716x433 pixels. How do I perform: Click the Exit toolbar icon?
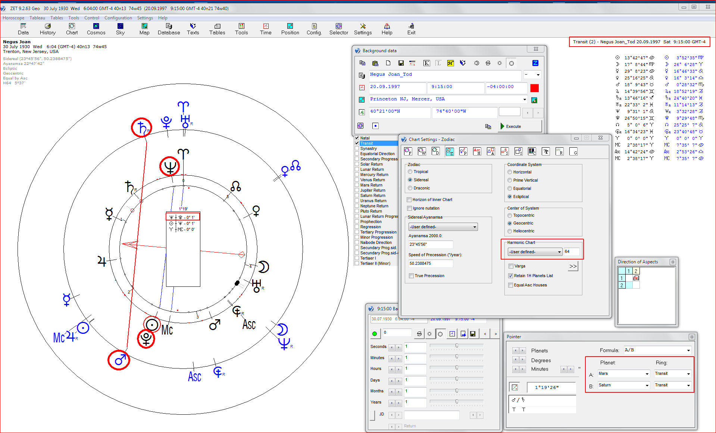411,29
